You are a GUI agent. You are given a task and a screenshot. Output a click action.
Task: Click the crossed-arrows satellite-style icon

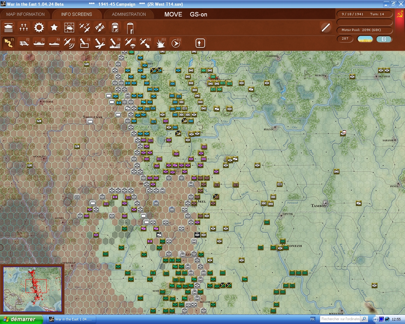pos(100,28)
